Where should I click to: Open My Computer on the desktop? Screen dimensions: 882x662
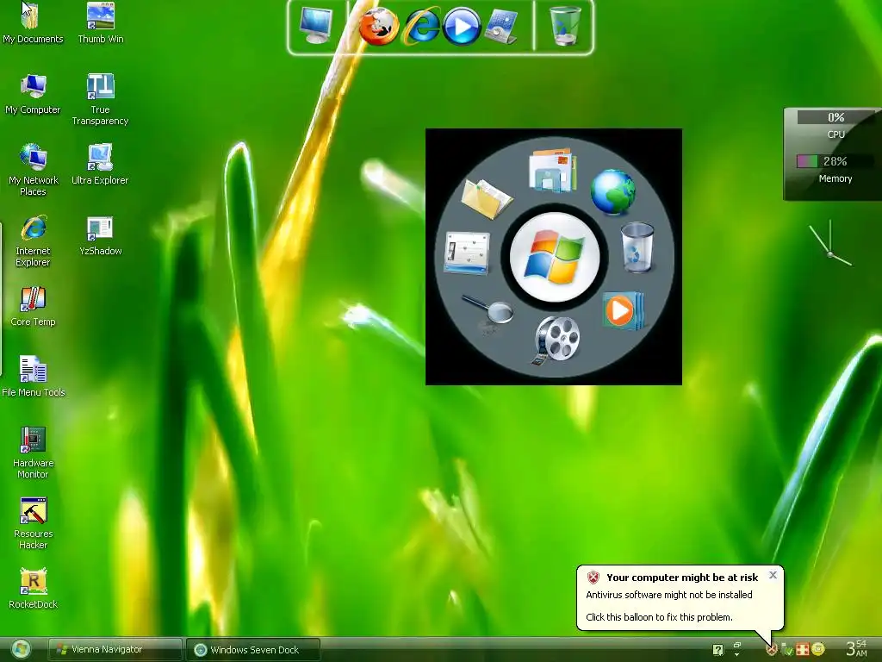pos(33,94)
